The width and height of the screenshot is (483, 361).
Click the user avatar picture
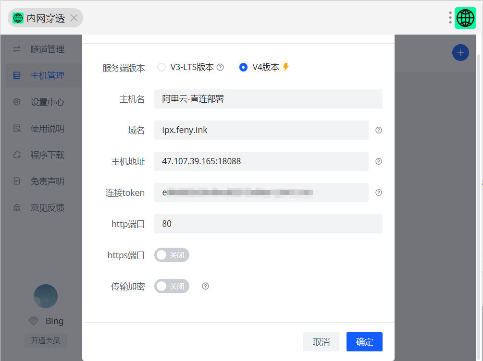(x=46, y=296)
